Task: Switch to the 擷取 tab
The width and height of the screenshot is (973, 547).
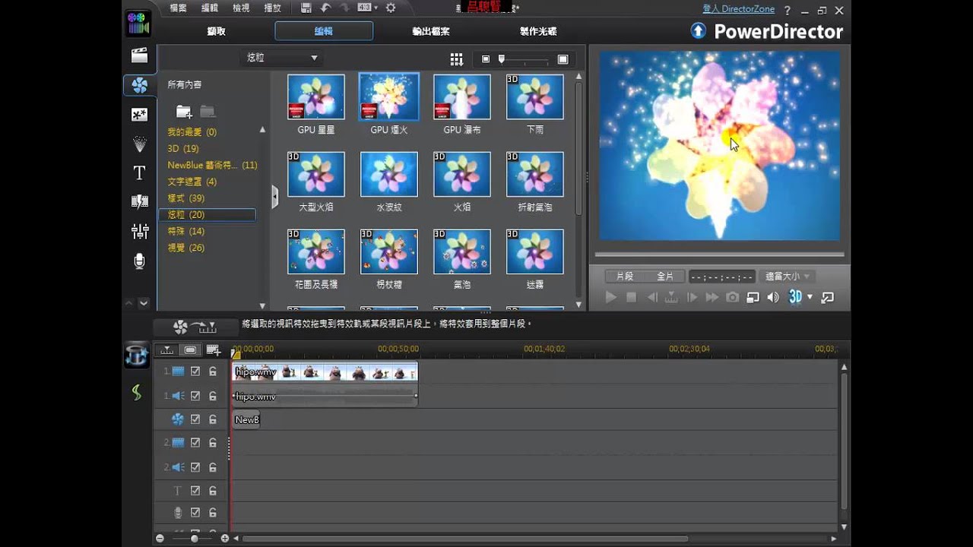Action: 216,31
